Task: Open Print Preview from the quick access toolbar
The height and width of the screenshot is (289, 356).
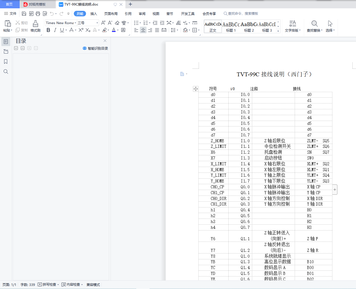Action: pos(45,14)
